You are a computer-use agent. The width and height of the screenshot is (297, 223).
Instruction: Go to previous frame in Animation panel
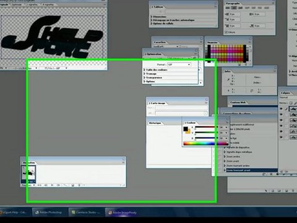(46, 185)
